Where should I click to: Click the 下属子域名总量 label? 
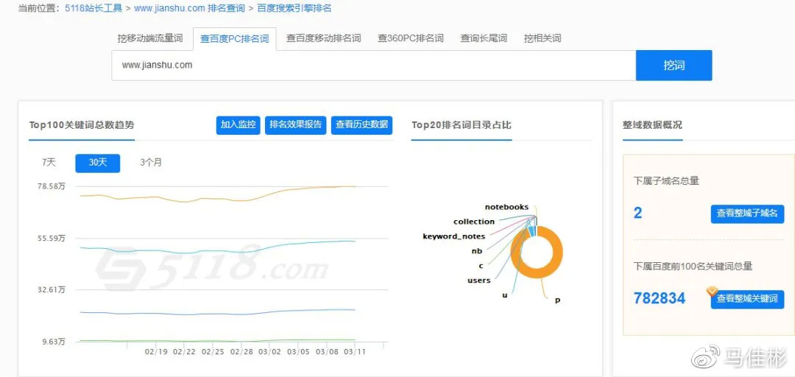666,180
